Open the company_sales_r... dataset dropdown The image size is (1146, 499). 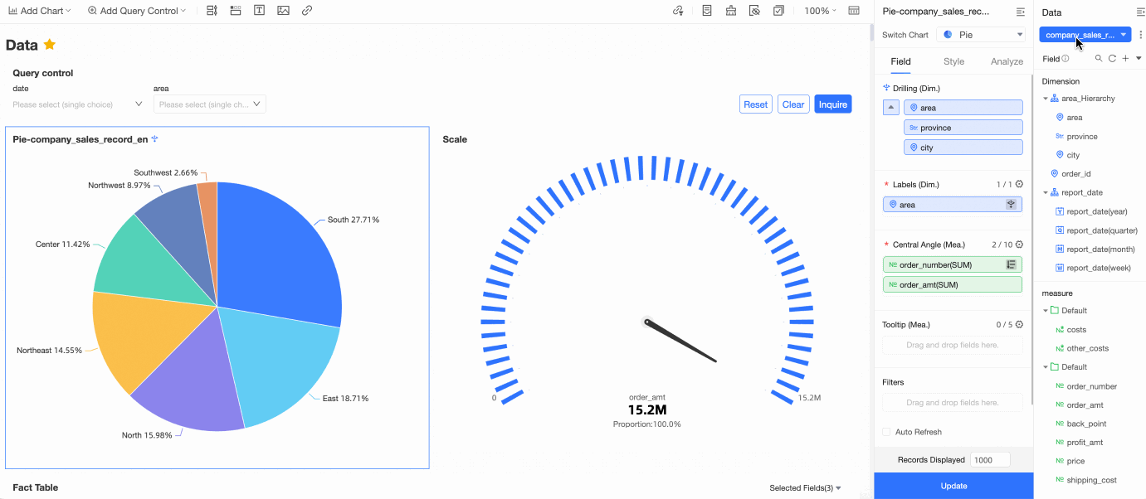click(1085, 35)
